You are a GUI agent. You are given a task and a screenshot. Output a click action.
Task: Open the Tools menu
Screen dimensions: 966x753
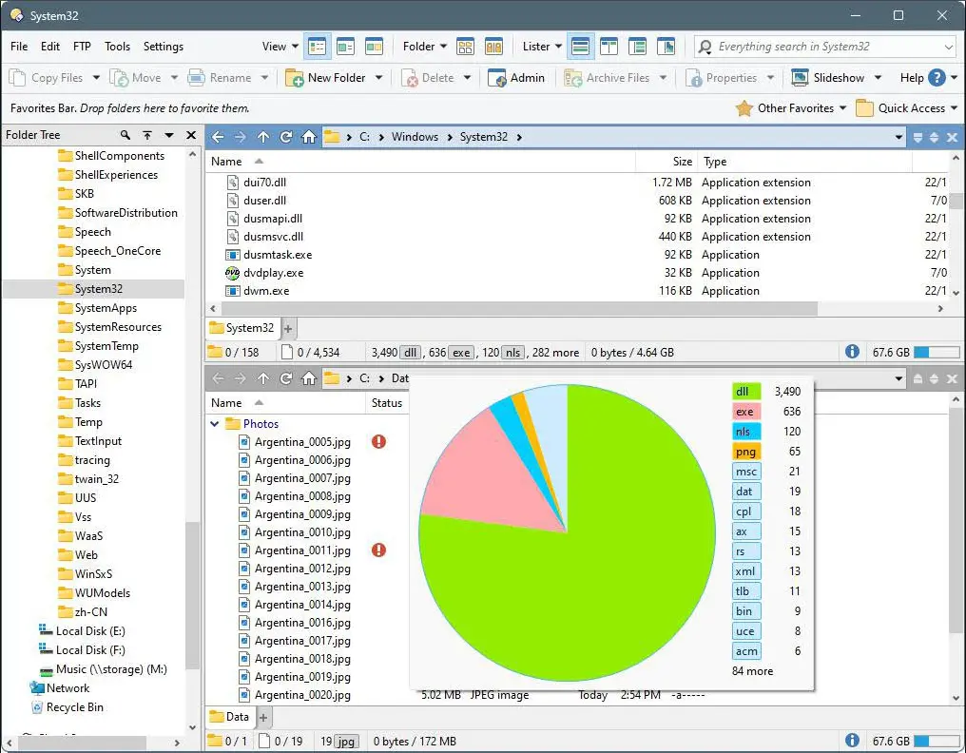tap(117, 47)
